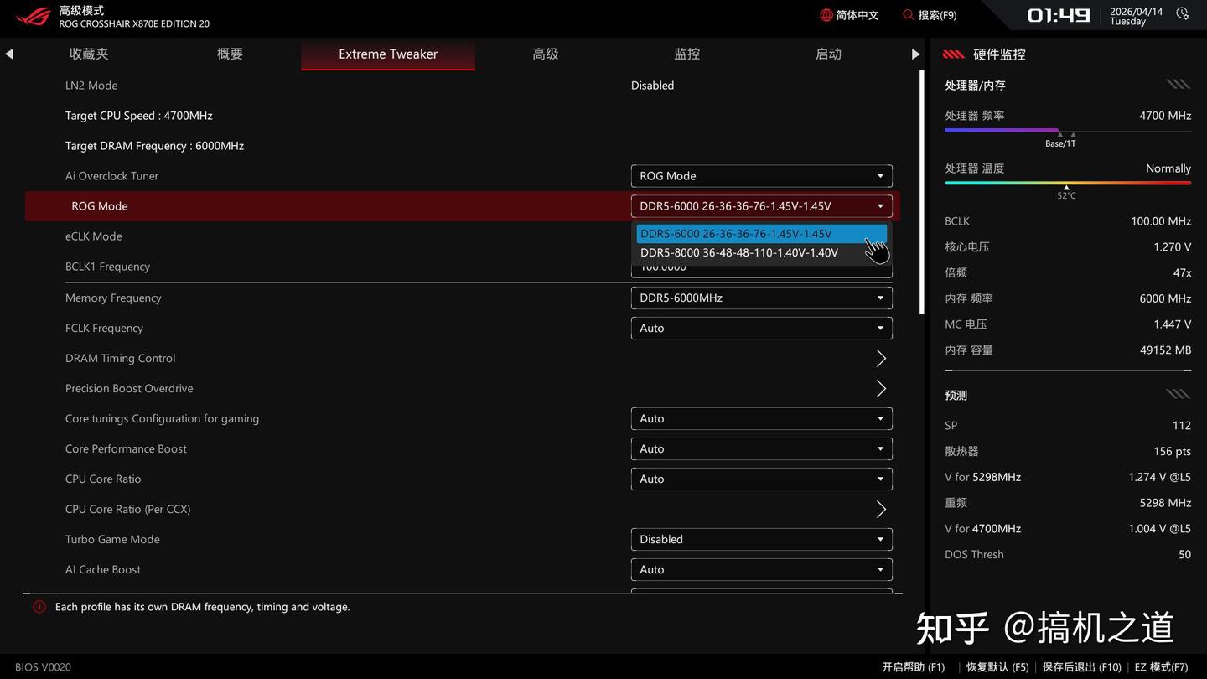The height and width of the screenshot is (679, 1207).
Task: Open Core tunings Configuration for gaming dropdown
Action: click(x=761, y=418)
